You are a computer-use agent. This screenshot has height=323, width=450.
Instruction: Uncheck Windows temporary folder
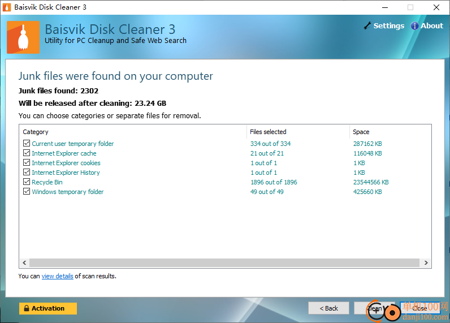[27, 191]
